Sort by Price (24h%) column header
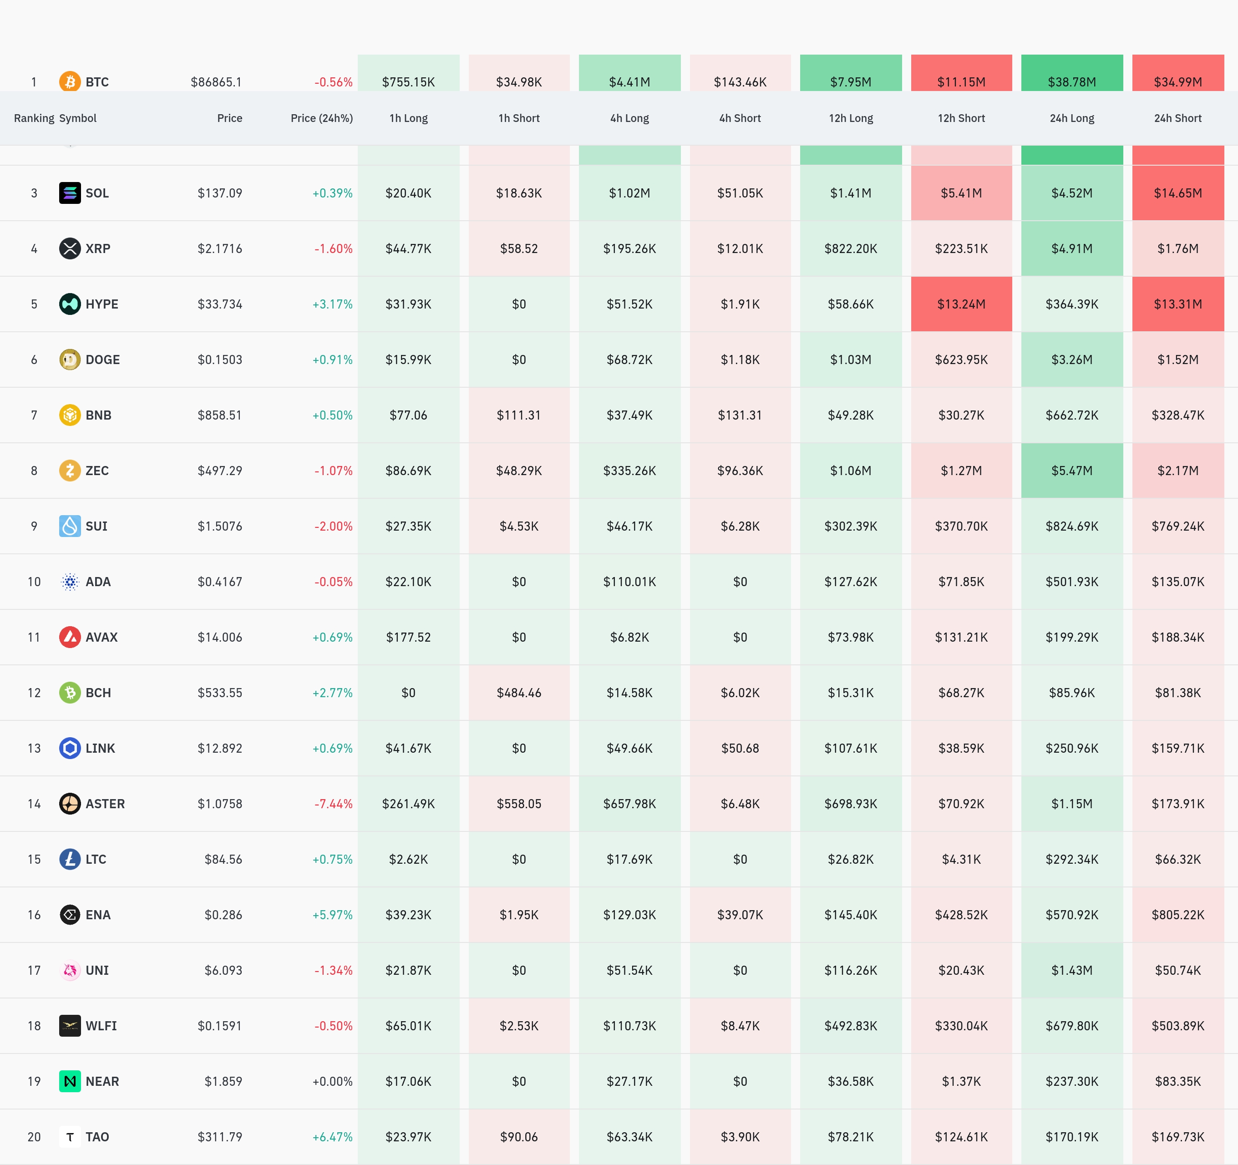This screenshot has width=1238, height=1165. (321, 118)
